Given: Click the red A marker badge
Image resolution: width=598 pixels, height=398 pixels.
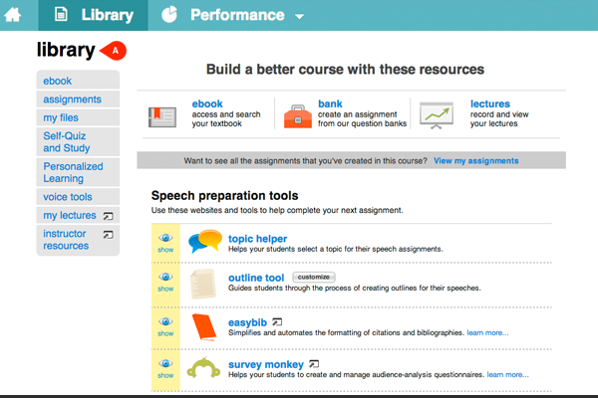Looking at the screenshot, I should [115, 50].
